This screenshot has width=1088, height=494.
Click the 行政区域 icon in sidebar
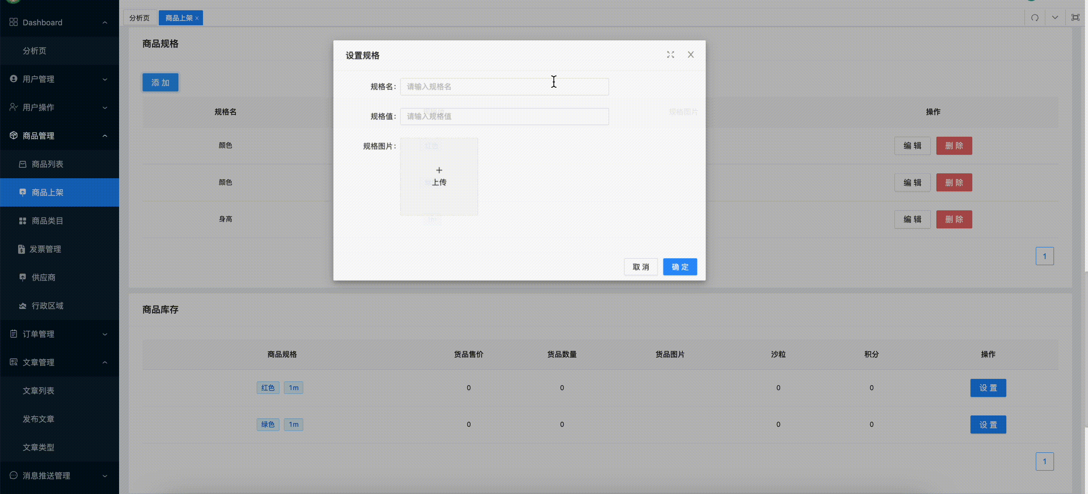pos(23,306)
